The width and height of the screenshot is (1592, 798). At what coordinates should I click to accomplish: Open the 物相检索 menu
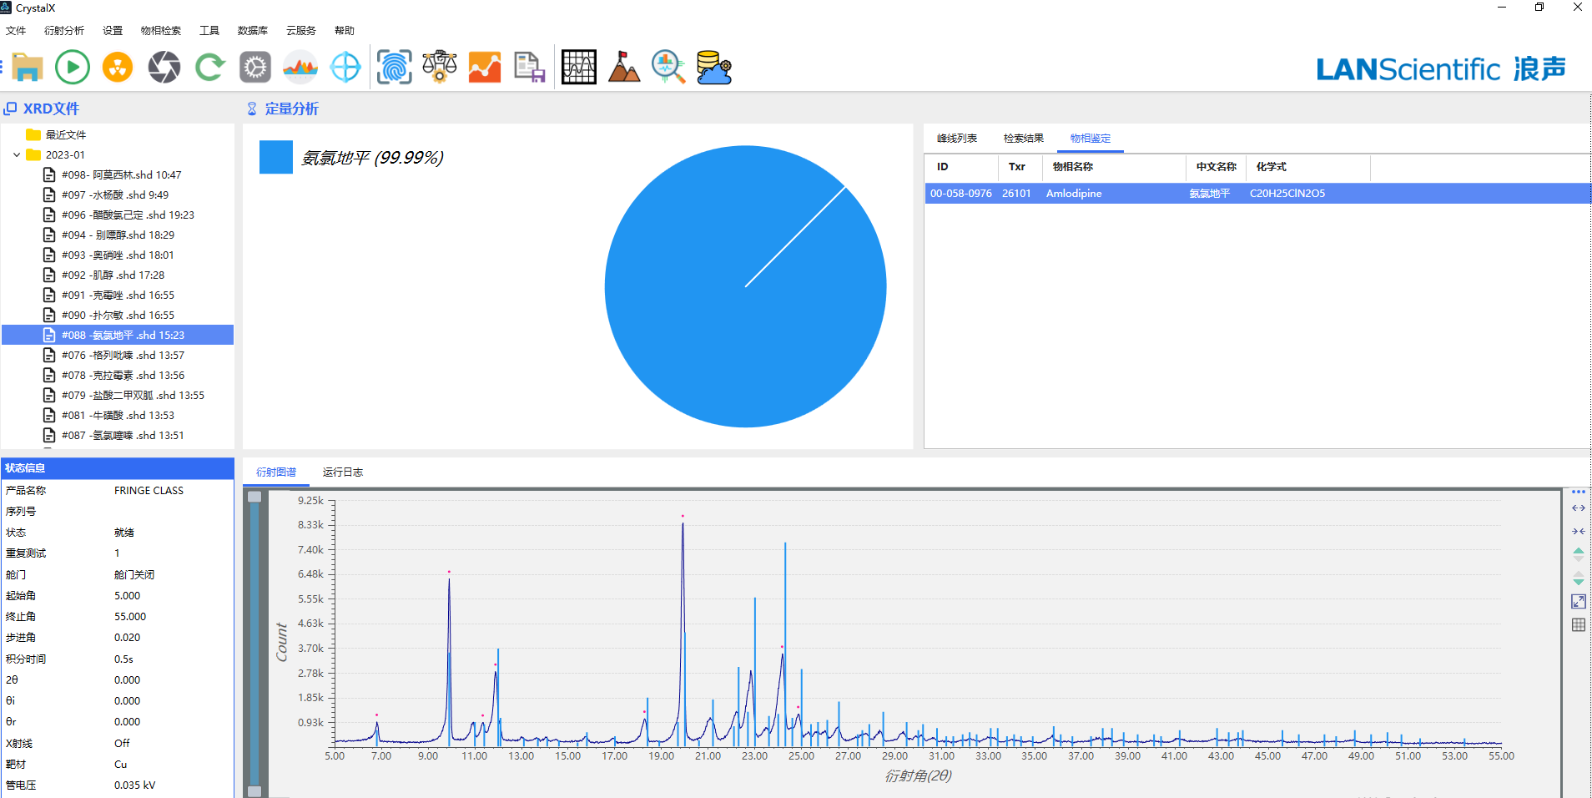coord(160,31)
